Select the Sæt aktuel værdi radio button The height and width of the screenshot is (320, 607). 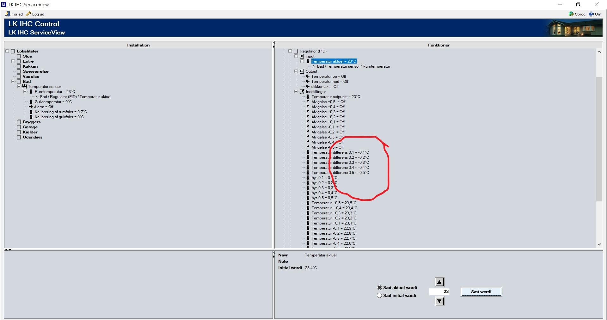379,287
